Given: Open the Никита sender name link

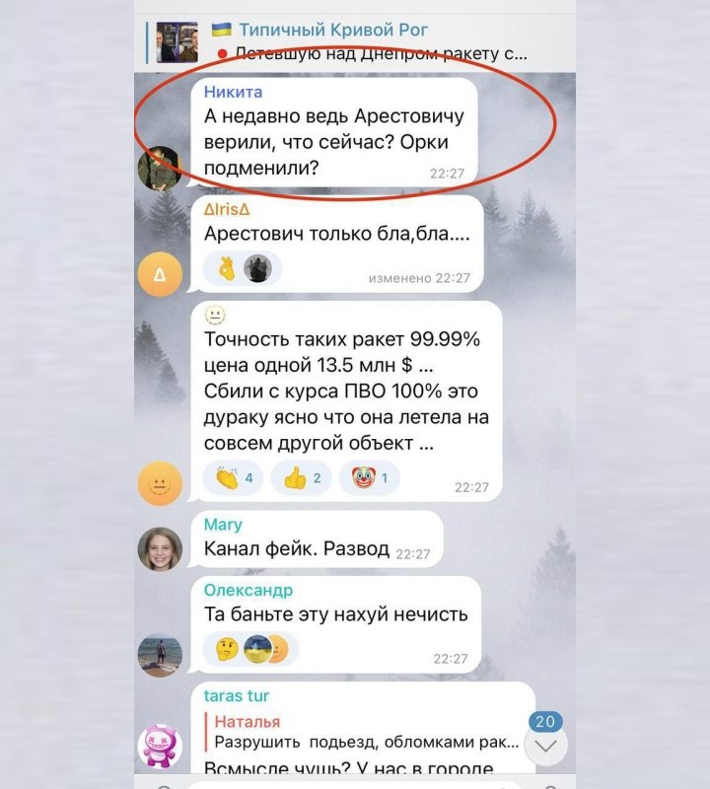Looking at the screenshot, I should tap(233, 92).
